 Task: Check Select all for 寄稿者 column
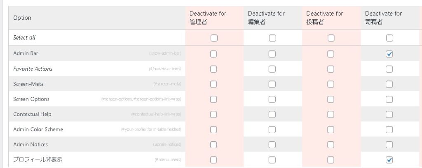tap(389, 38)
